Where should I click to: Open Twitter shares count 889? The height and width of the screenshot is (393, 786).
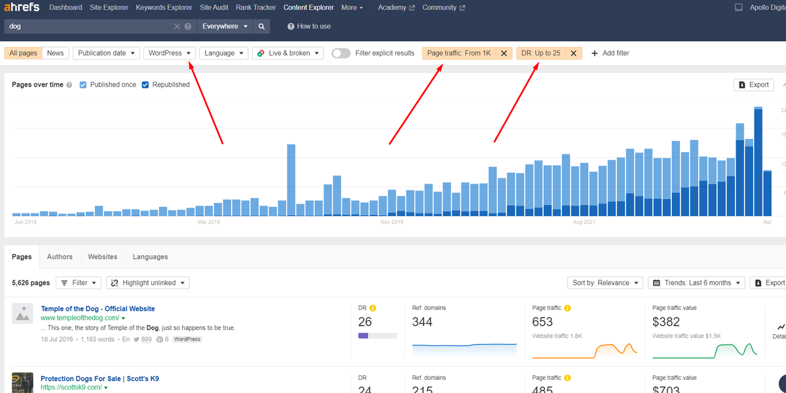(x=143, y=339)
